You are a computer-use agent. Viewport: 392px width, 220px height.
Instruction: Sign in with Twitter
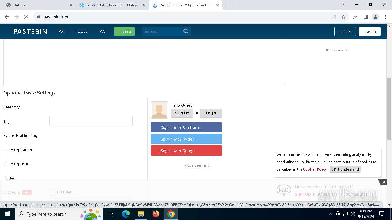click(186, 139)
